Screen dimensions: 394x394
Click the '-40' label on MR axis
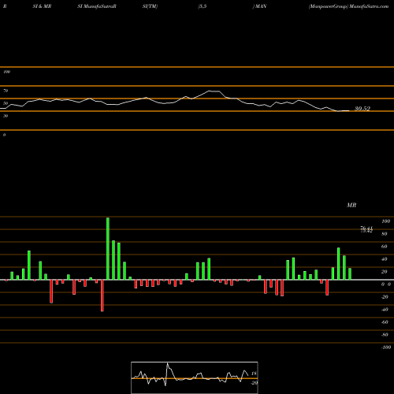pyautogui.click(x=385, y=310)
